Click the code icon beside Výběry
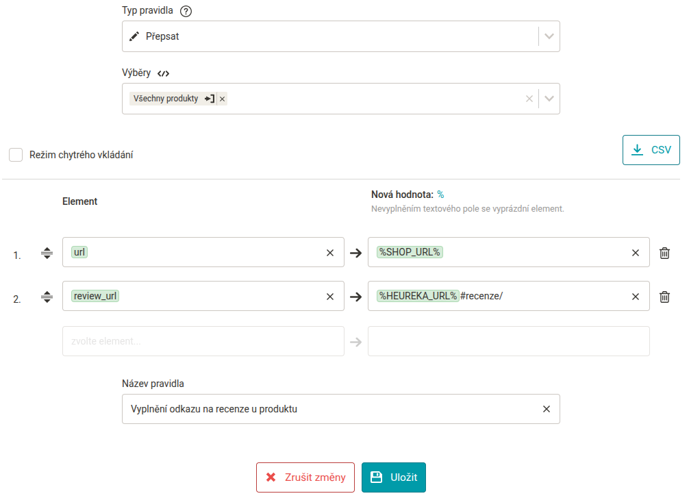Screen dimensions: 689x498 164,73
